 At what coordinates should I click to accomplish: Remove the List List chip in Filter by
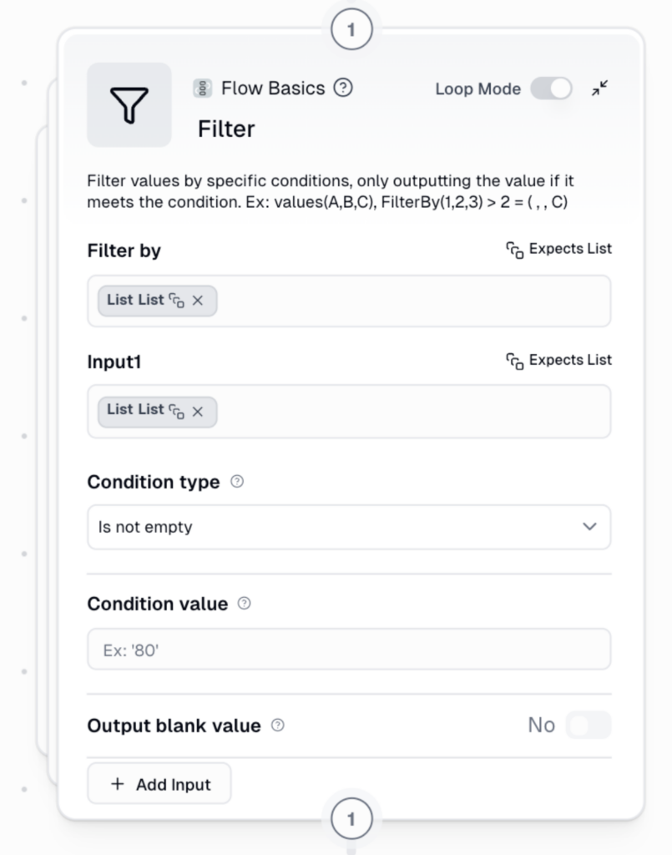pyautogui.click(x=198, y=301)
